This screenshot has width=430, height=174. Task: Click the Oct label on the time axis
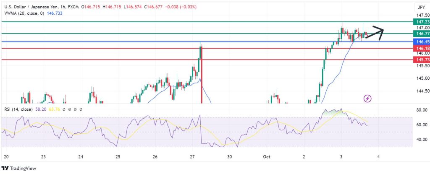[x=267, y=157]
